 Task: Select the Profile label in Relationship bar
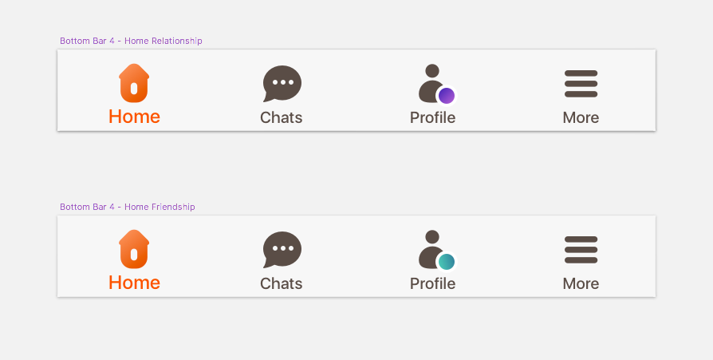(432, 117)
